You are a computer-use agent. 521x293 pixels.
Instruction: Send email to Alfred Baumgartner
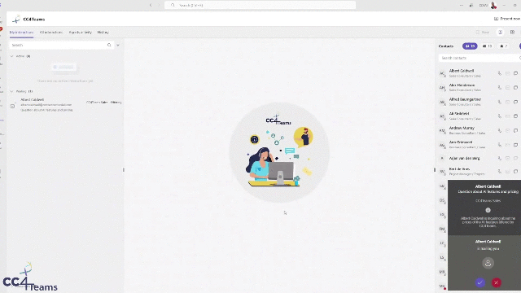tap(507, 102)
